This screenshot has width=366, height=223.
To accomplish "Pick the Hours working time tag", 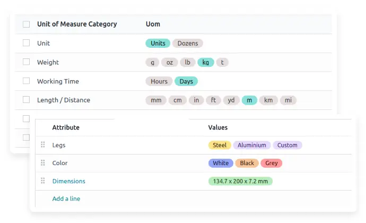I will (159, 81).
